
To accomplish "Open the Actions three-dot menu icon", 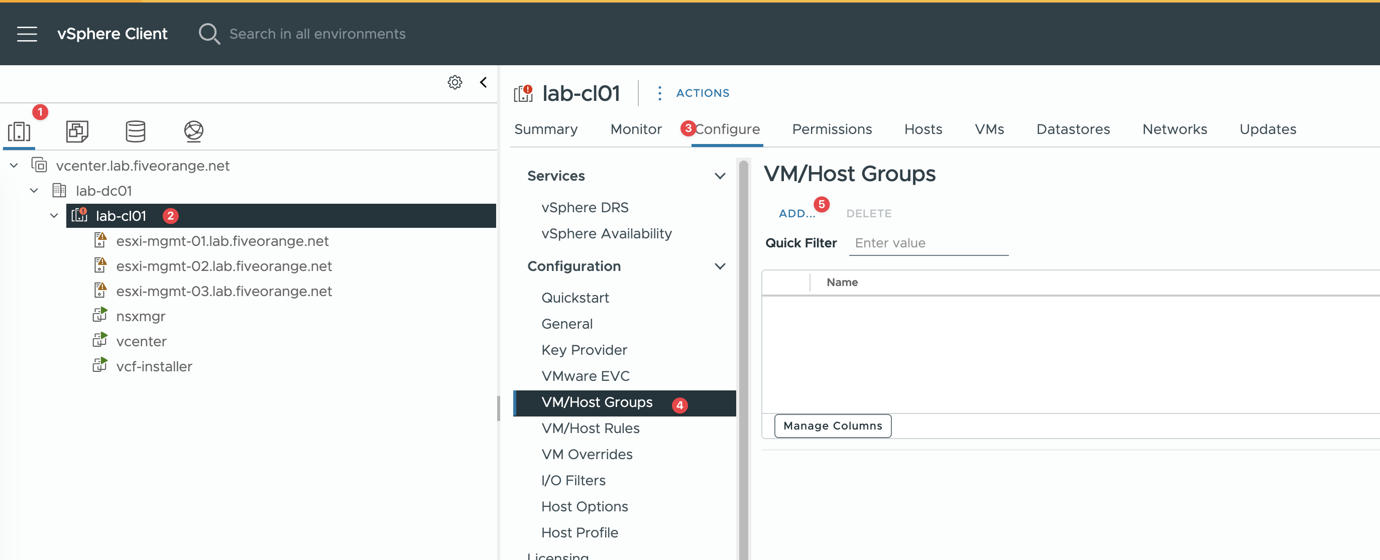I will pos(659,93).
